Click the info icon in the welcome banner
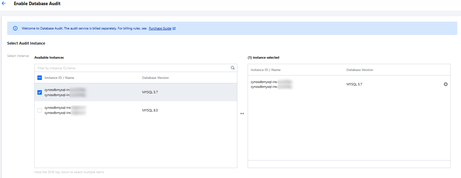The height and width of the screenshot is (178, 461). pos(15,28)
